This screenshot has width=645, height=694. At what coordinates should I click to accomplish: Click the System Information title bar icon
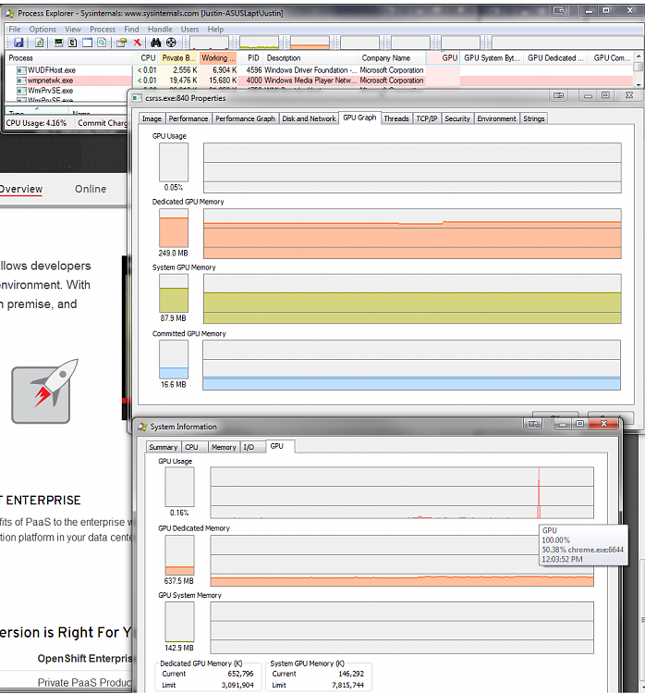click(142, 427)
